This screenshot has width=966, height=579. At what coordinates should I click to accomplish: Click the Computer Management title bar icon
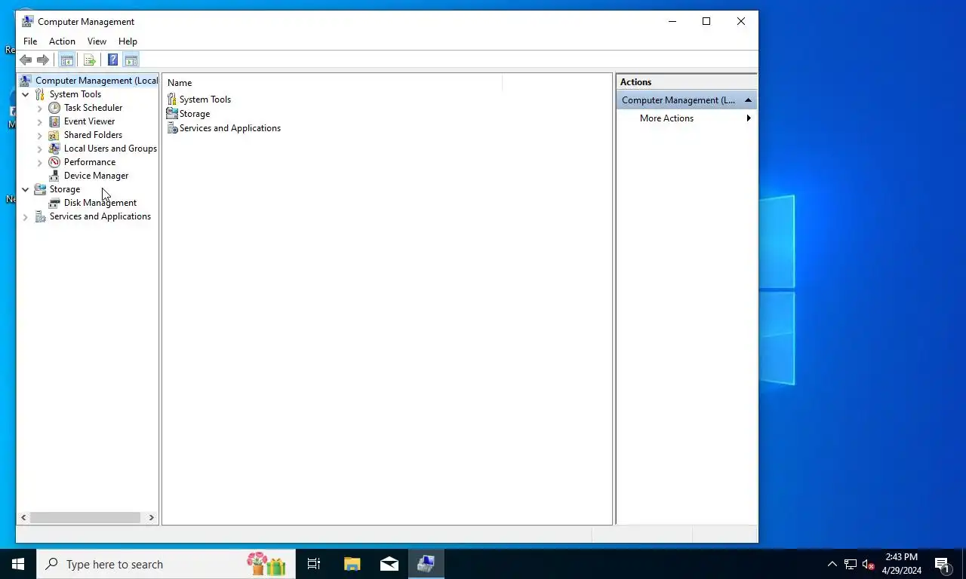click(x=28, y=21)
